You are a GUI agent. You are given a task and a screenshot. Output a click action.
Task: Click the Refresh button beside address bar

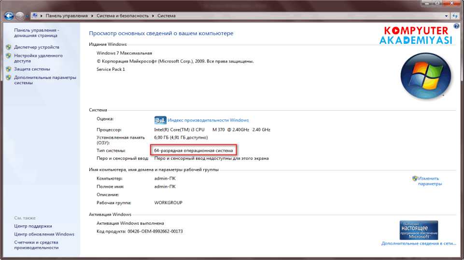pyautogui.click(x=455, y=16)
